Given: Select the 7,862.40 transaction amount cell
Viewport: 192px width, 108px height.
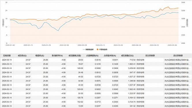Looking at the screenshot, I should tap(132, 89).
